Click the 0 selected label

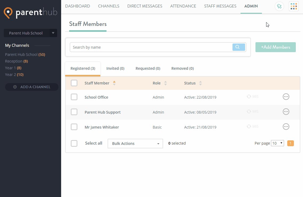click(177, 143)
